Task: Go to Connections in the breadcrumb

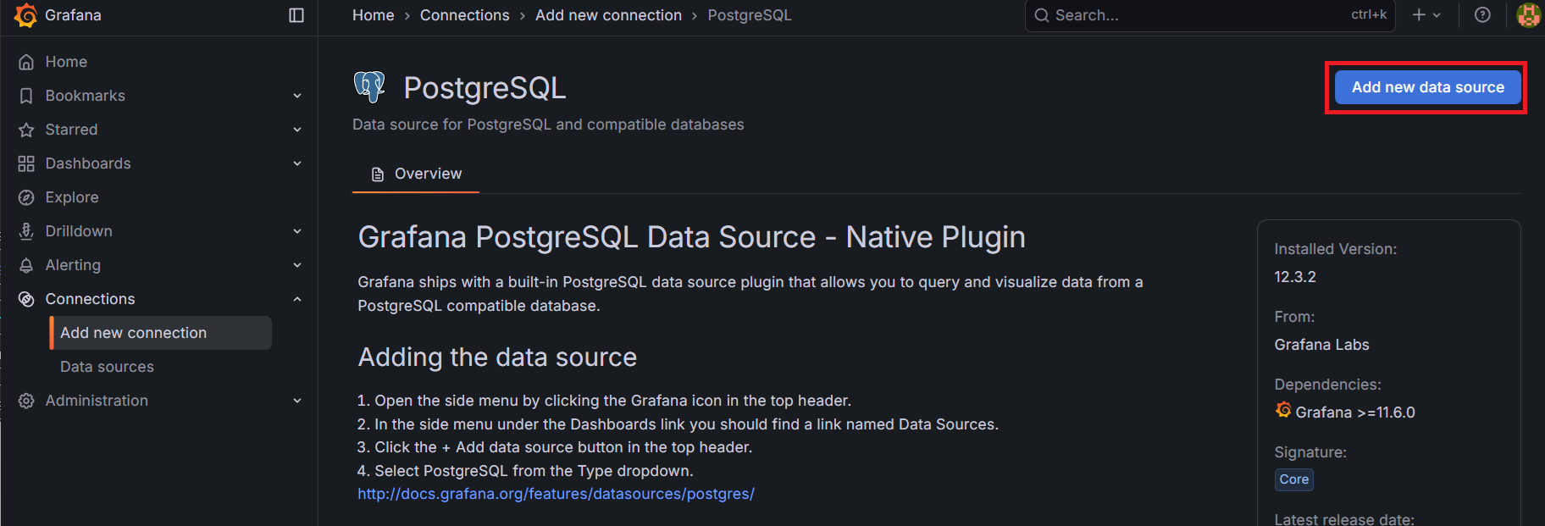Action: (464, 15)
